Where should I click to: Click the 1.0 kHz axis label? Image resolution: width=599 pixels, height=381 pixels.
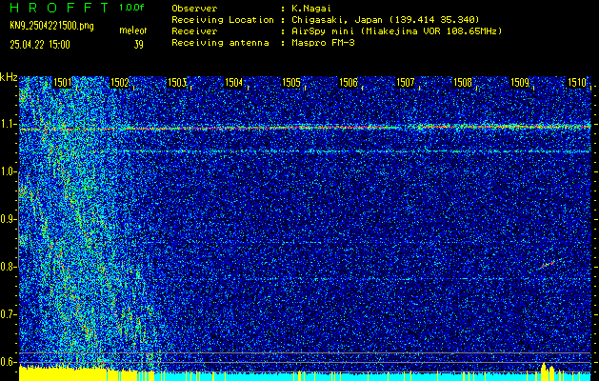7,172
